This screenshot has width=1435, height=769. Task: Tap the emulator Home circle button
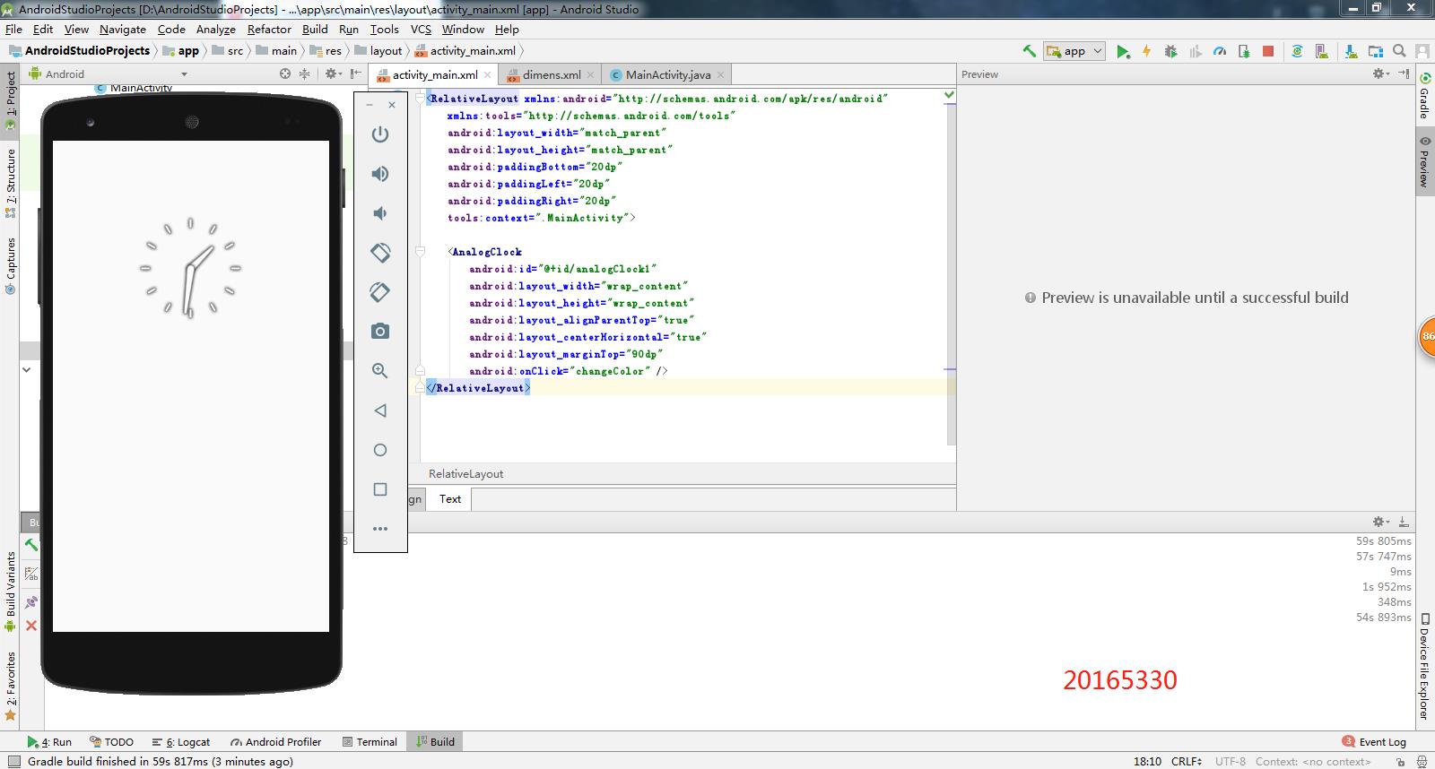(x=380, y=450)
